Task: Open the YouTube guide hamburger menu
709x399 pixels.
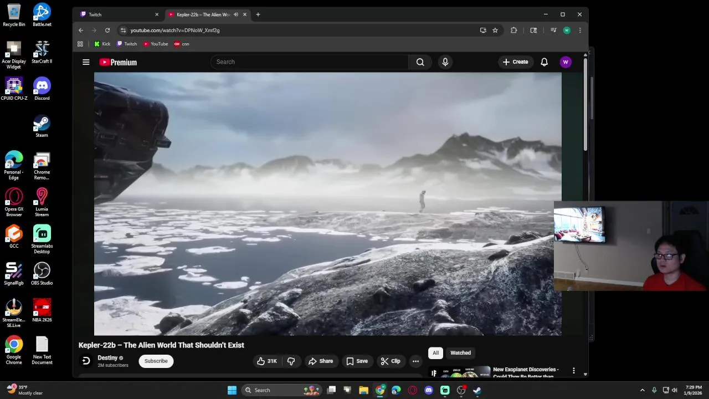Action: [86, 62]
